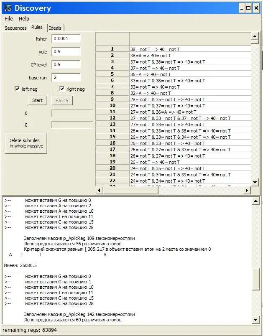Switch to the Sequences tab
The height and width of the screenshot is (336, 263).
[x=15, y=28]
